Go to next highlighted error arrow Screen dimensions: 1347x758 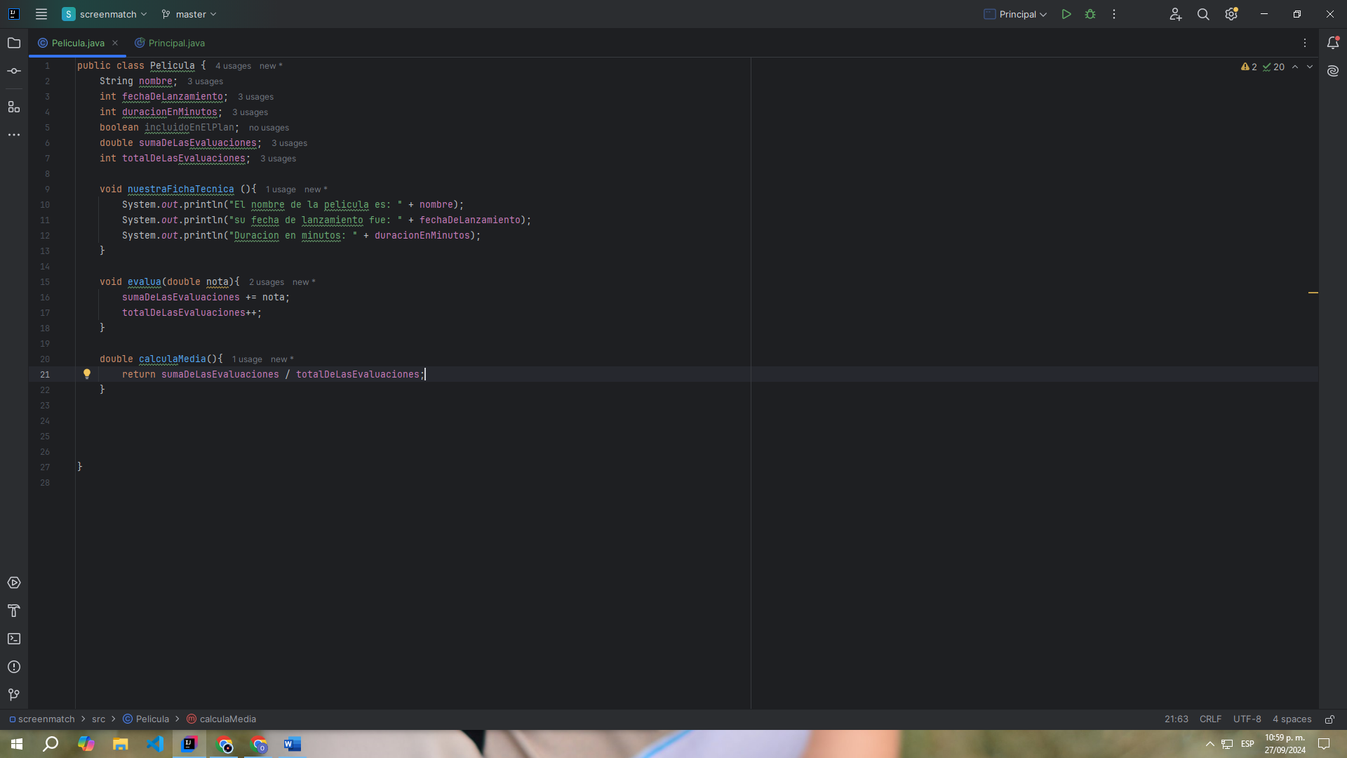click(x=1310, y=67)
